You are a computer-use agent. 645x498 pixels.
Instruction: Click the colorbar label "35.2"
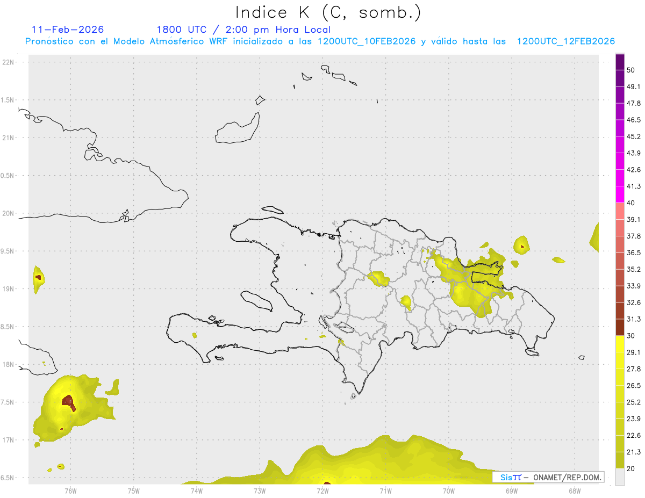pos(634,270)
